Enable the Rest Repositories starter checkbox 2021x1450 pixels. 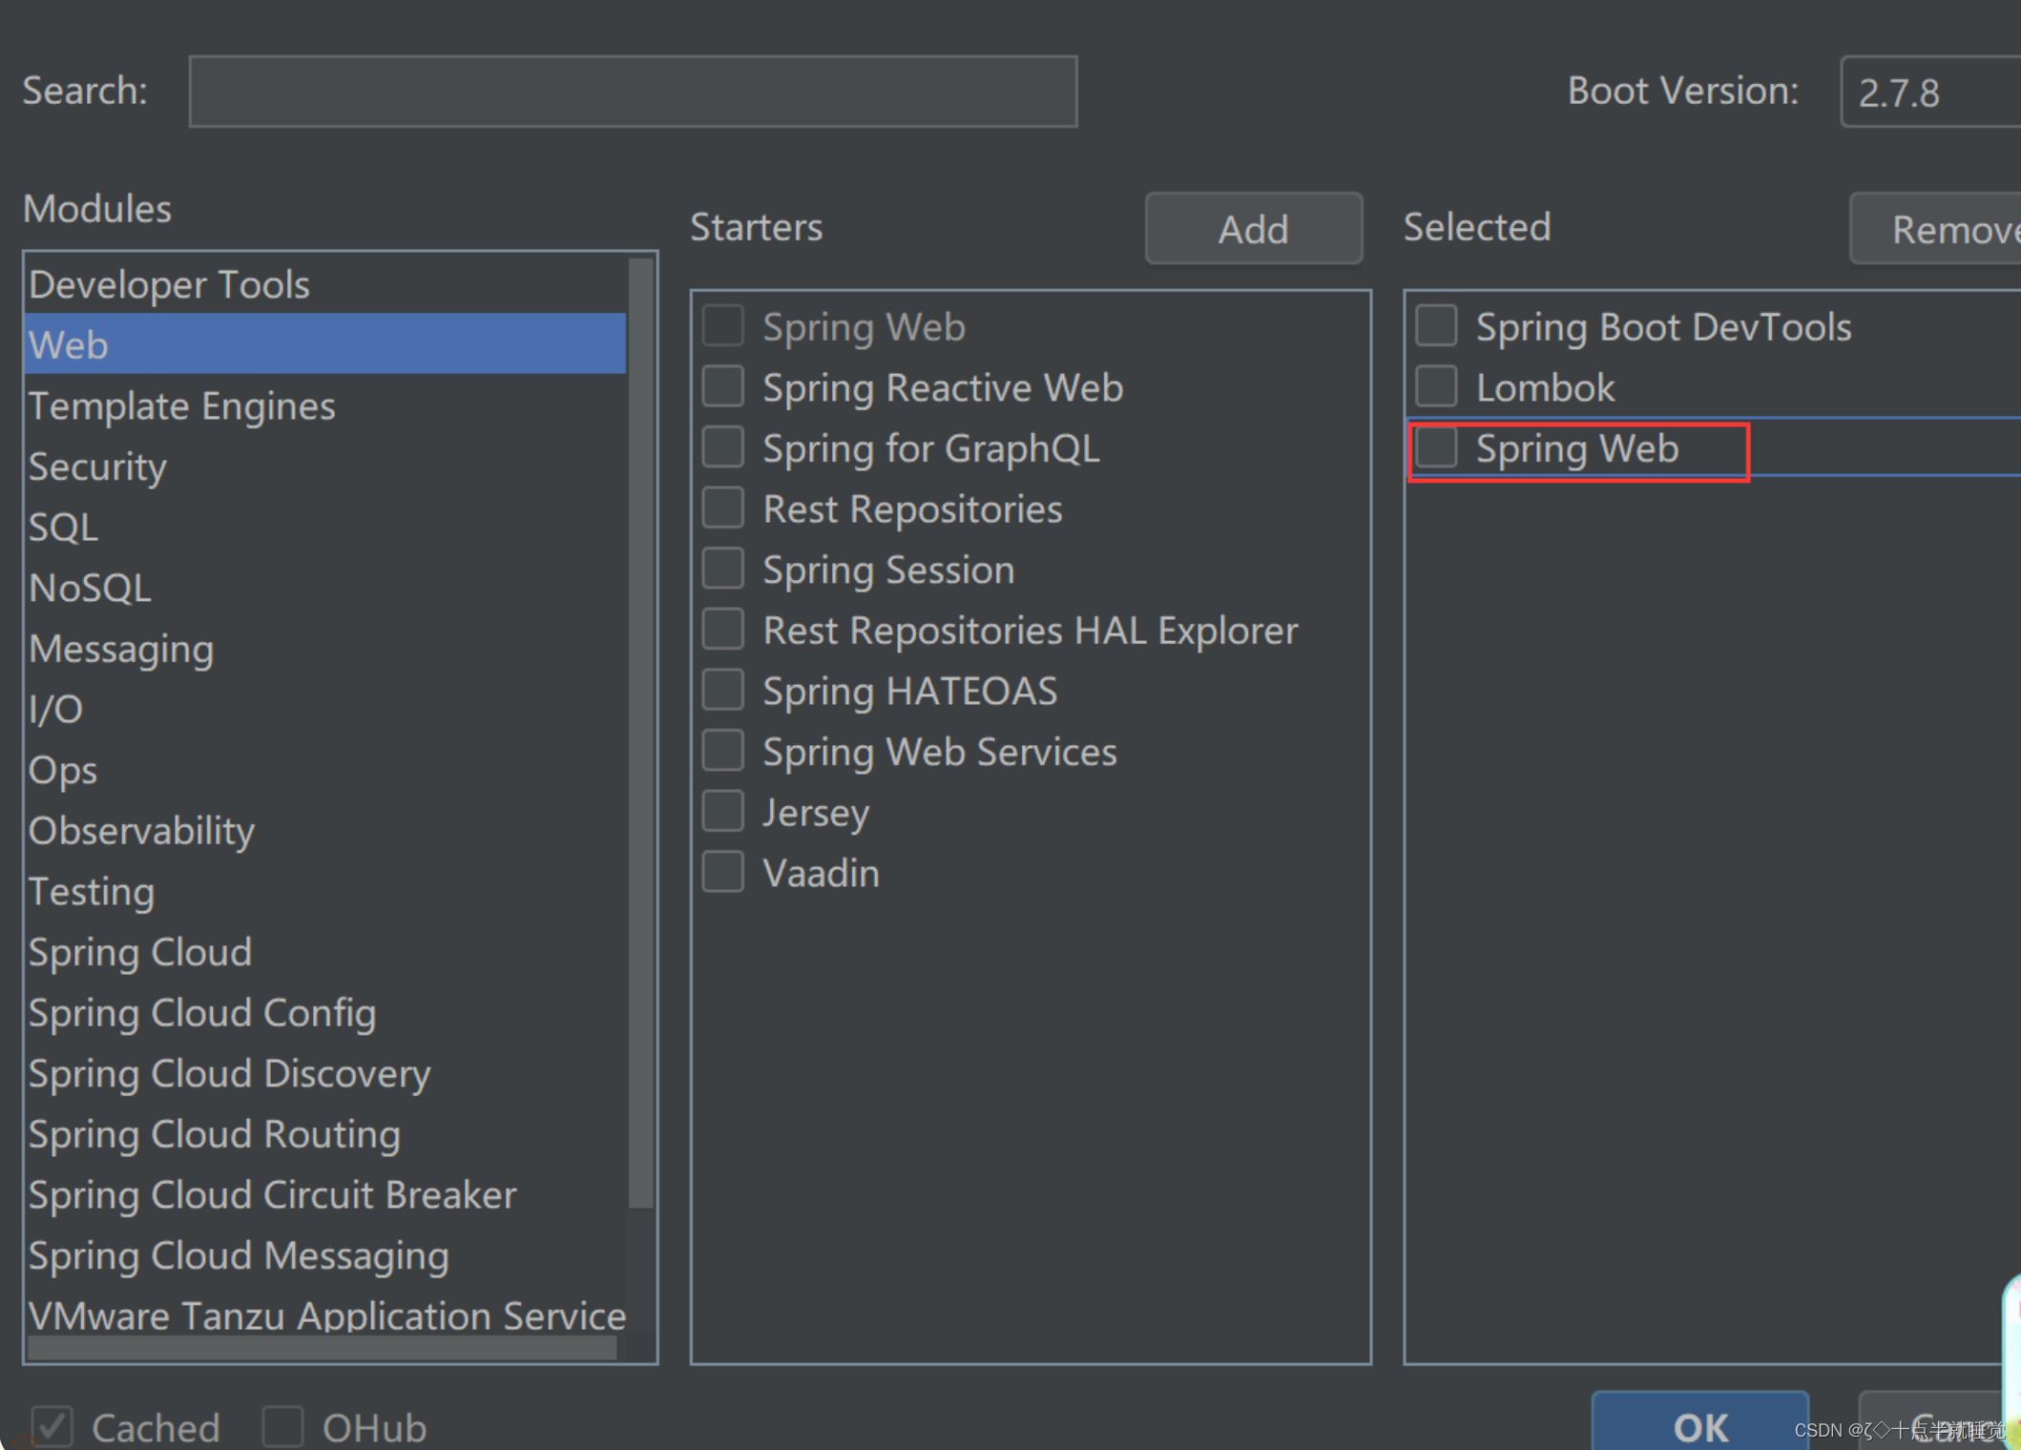coord(723,508)
